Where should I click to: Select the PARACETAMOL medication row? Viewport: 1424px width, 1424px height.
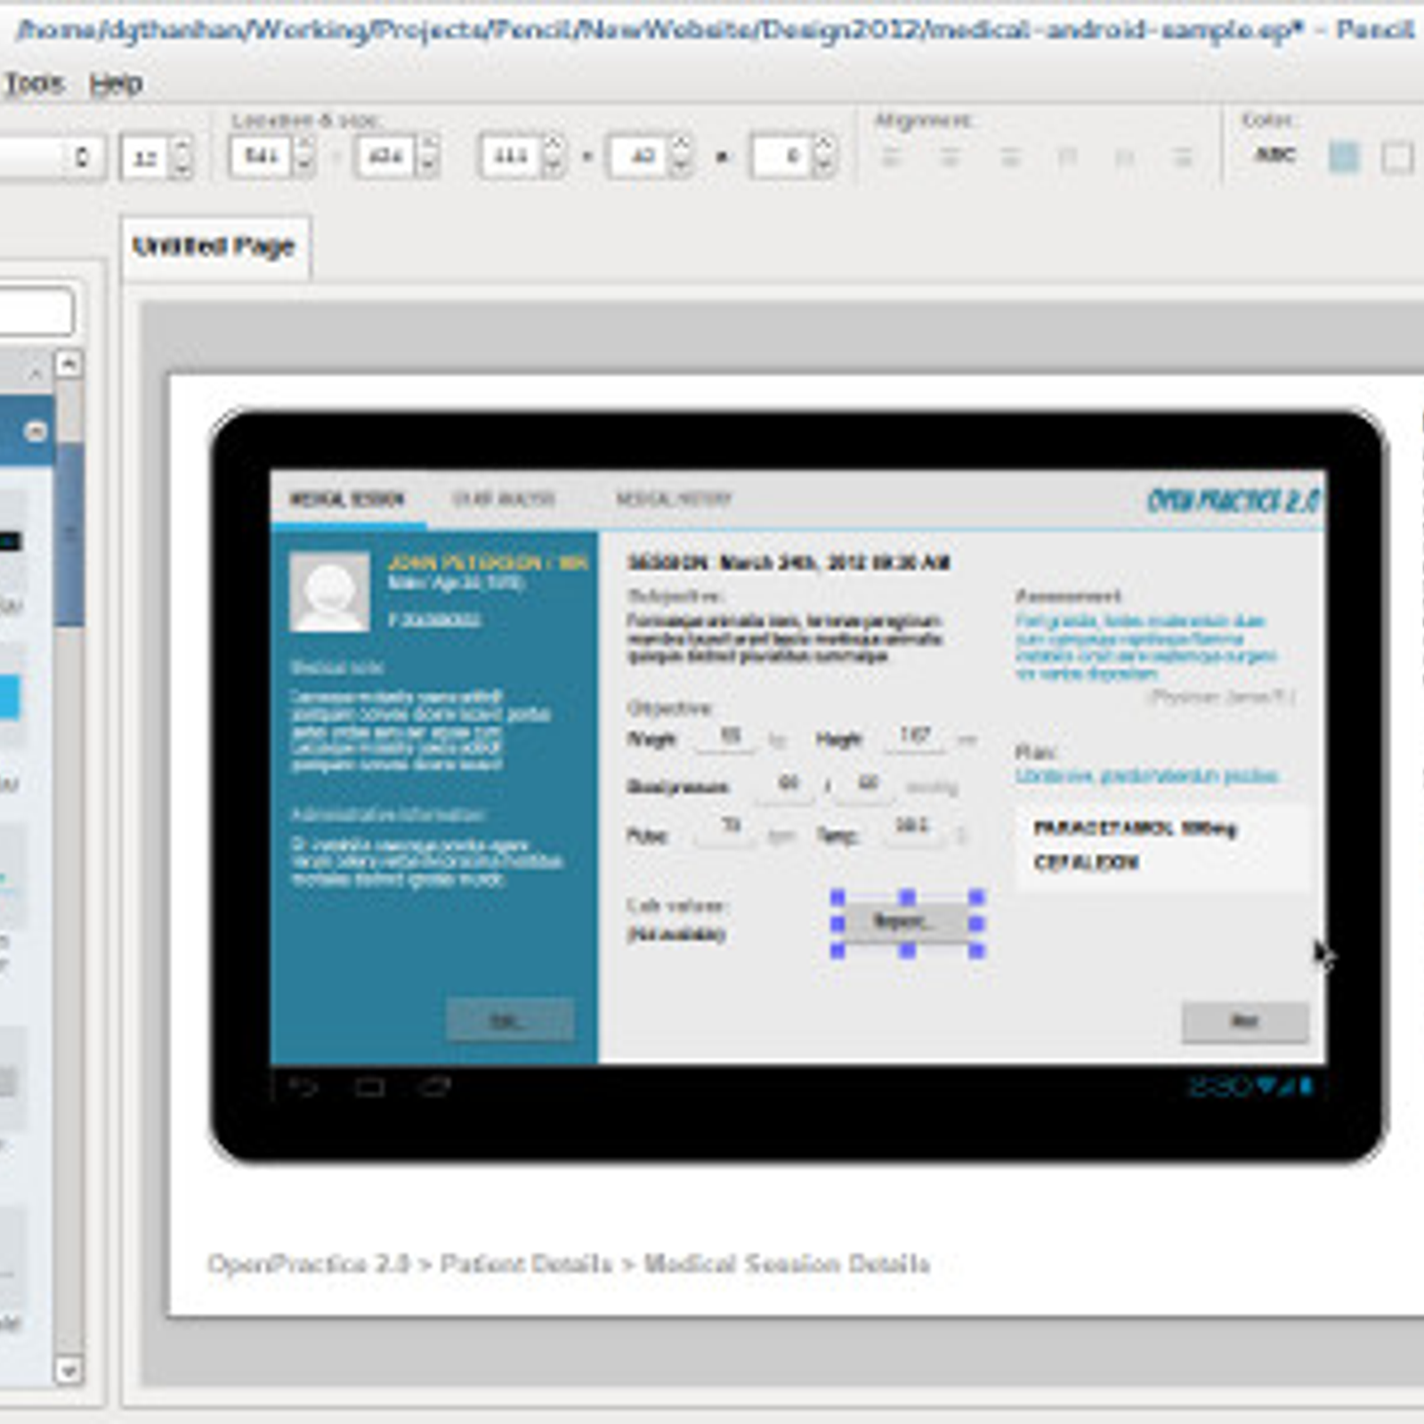[x=1135, y=829]
